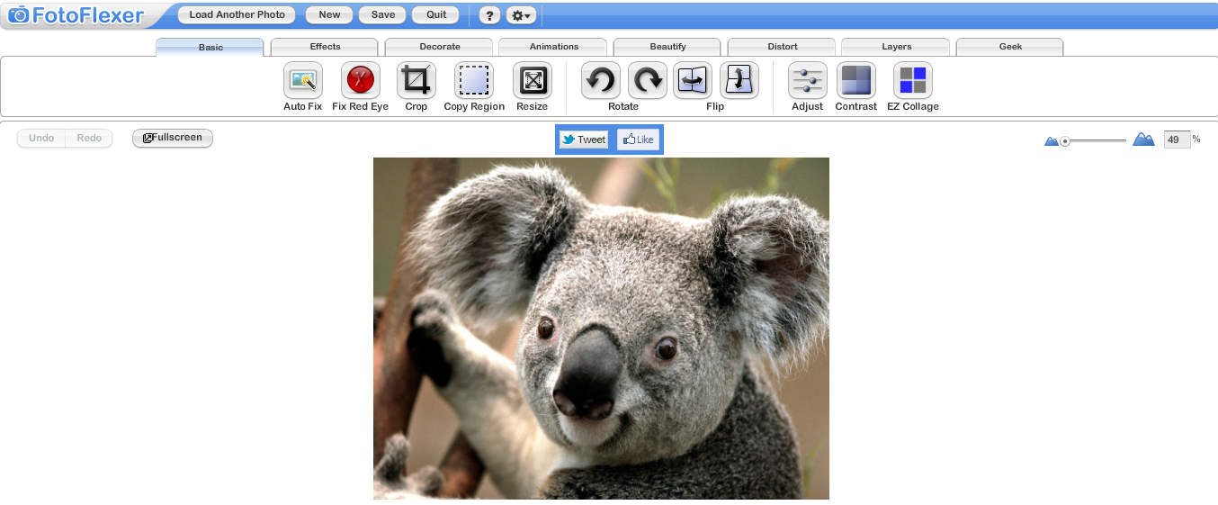Screen dimensions: 1218x505
Task: Click the Quit button
Action: [x=436, y=15]
